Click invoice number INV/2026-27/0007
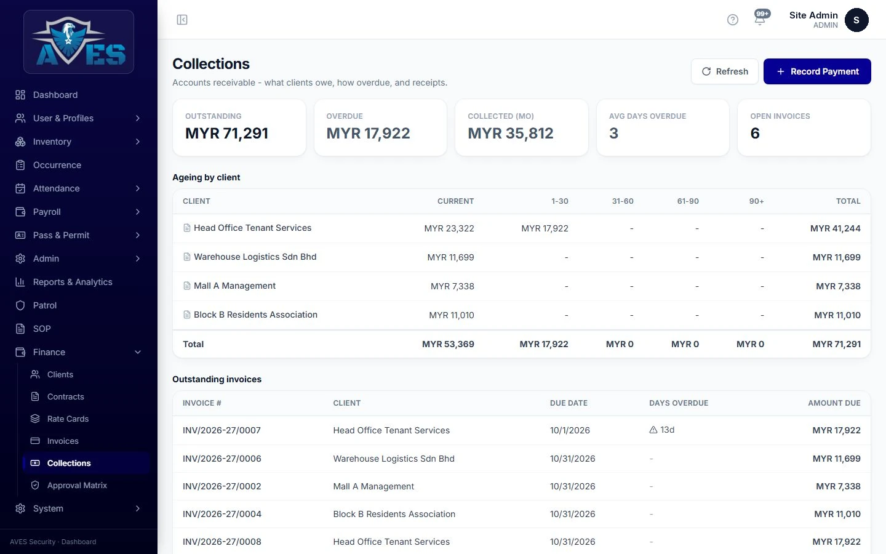 pyautogui.click(x=221, y=430)
